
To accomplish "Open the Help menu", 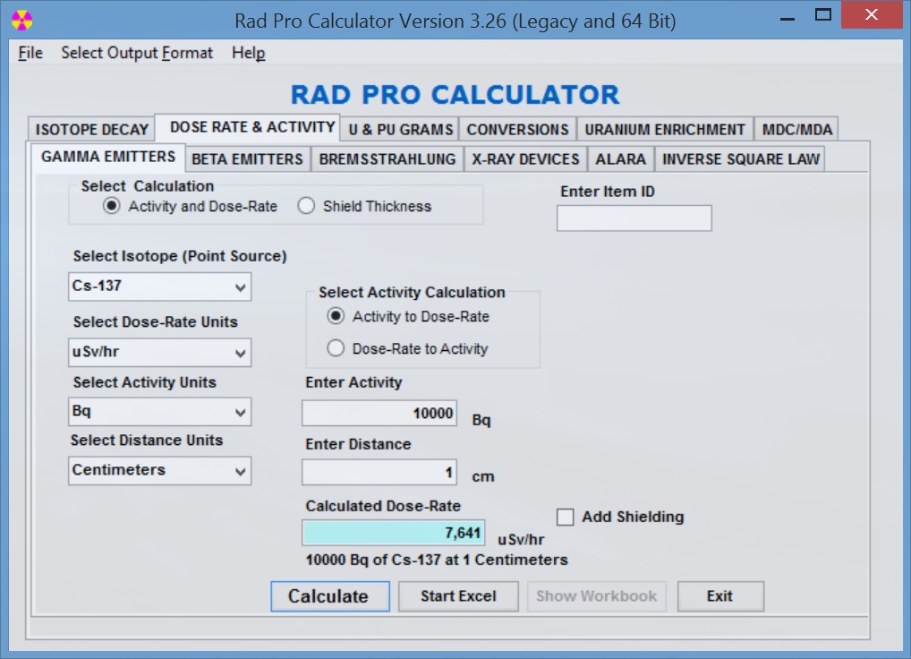I will (248, 53).
